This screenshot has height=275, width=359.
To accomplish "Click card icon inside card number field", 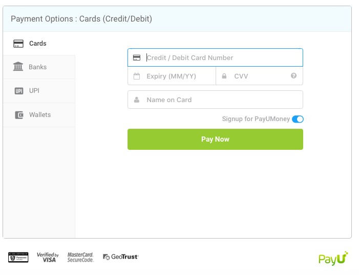I will pos(137,57).
